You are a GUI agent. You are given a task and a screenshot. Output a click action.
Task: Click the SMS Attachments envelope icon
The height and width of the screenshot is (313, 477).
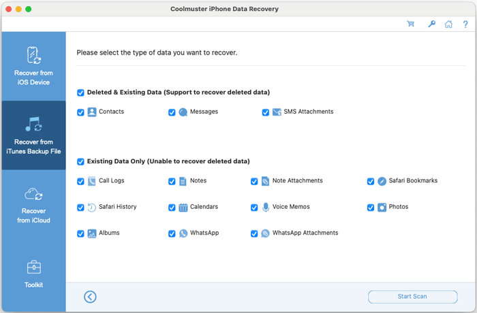[x=277, y=112]
